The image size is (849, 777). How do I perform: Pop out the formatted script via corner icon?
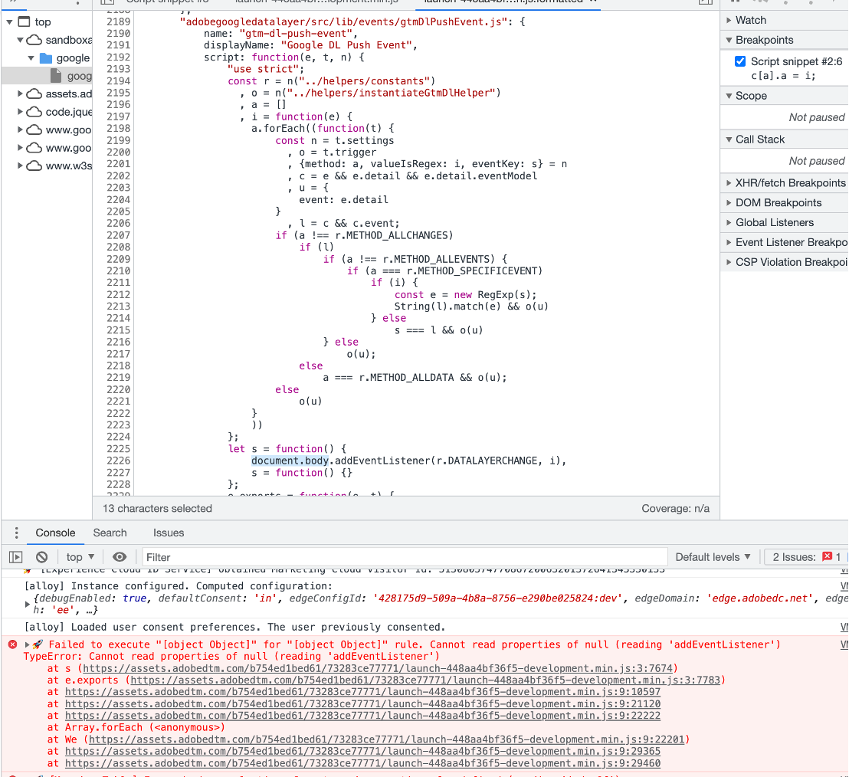tap(705, 3)
